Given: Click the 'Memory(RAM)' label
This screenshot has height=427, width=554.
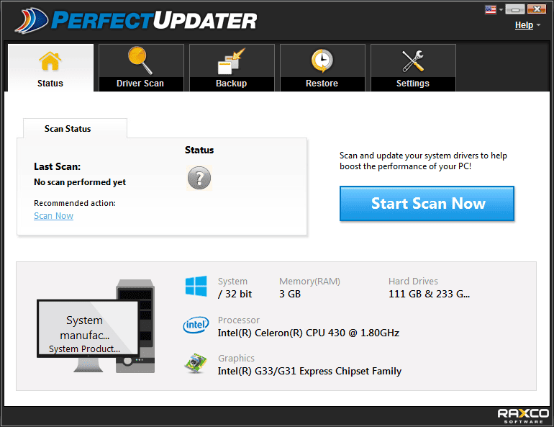Looking at the screenshot, I should [x=309, y=282].
